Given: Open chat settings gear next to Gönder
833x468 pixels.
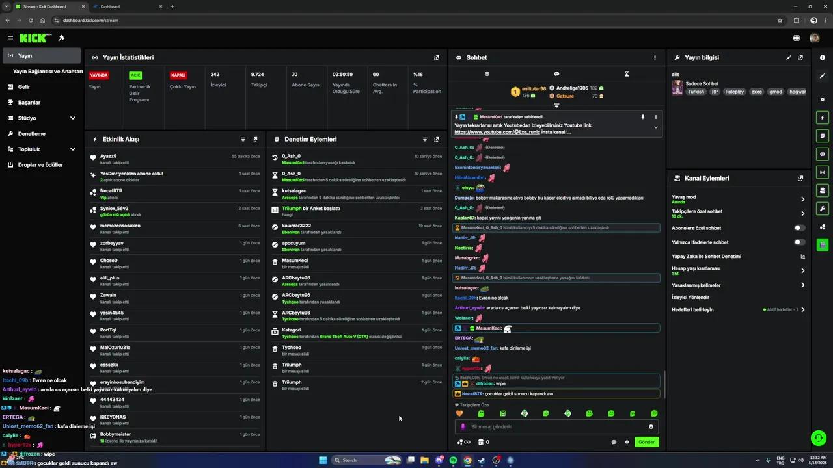Looking at the screenshot, I should pyautogui.click(x=627, y=442).
